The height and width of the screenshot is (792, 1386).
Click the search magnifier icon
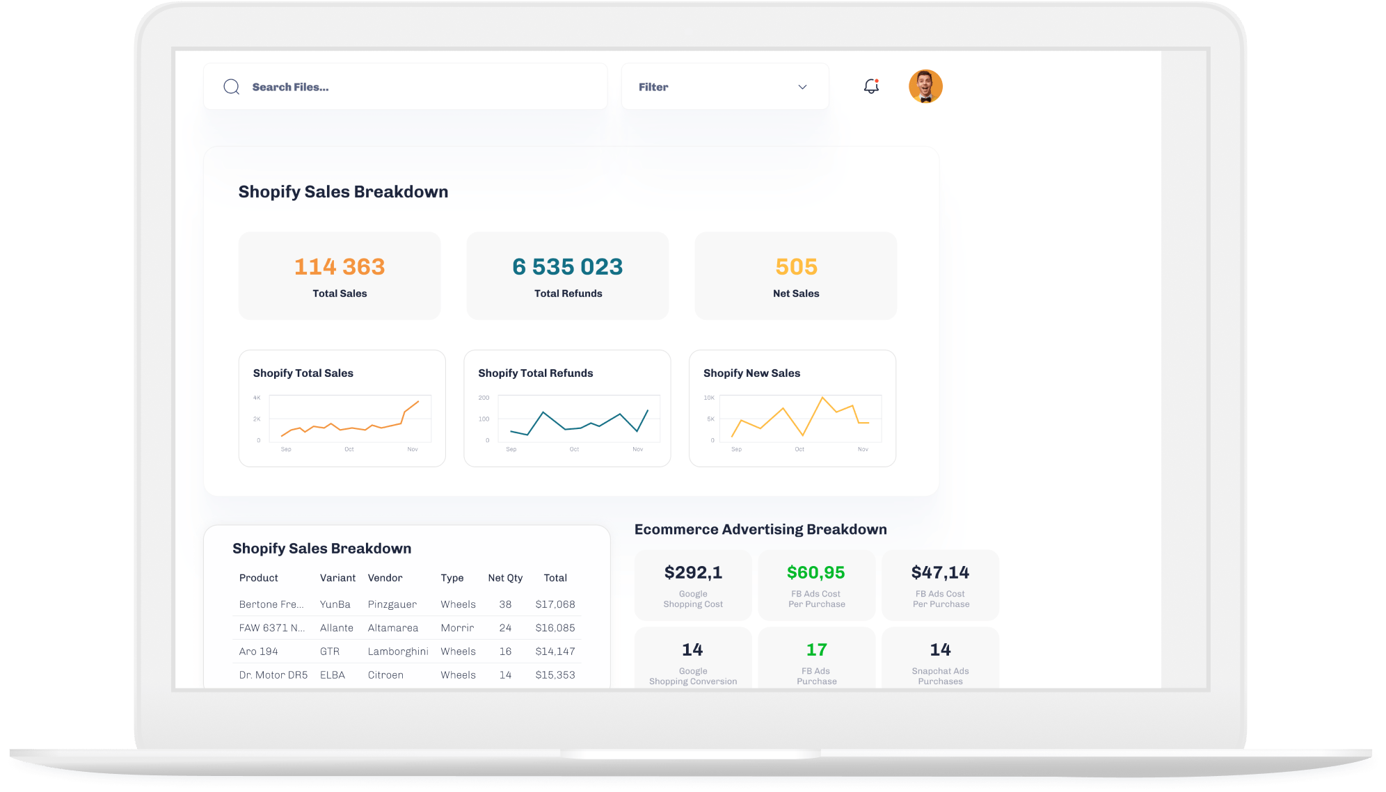232,87
